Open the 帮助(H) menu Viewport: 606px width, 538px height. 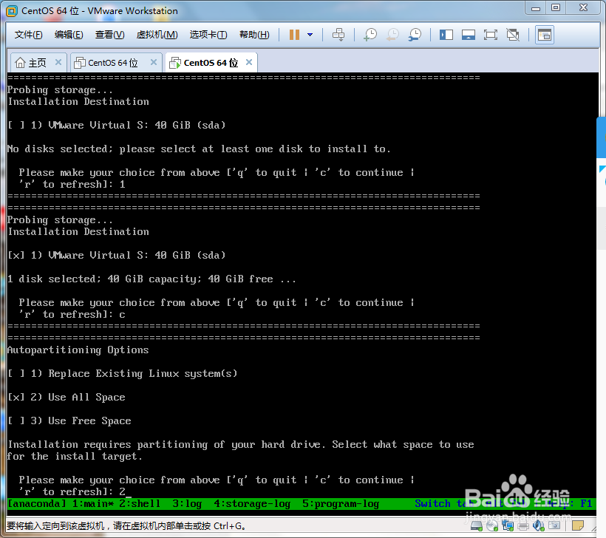[x=254, y=35]
